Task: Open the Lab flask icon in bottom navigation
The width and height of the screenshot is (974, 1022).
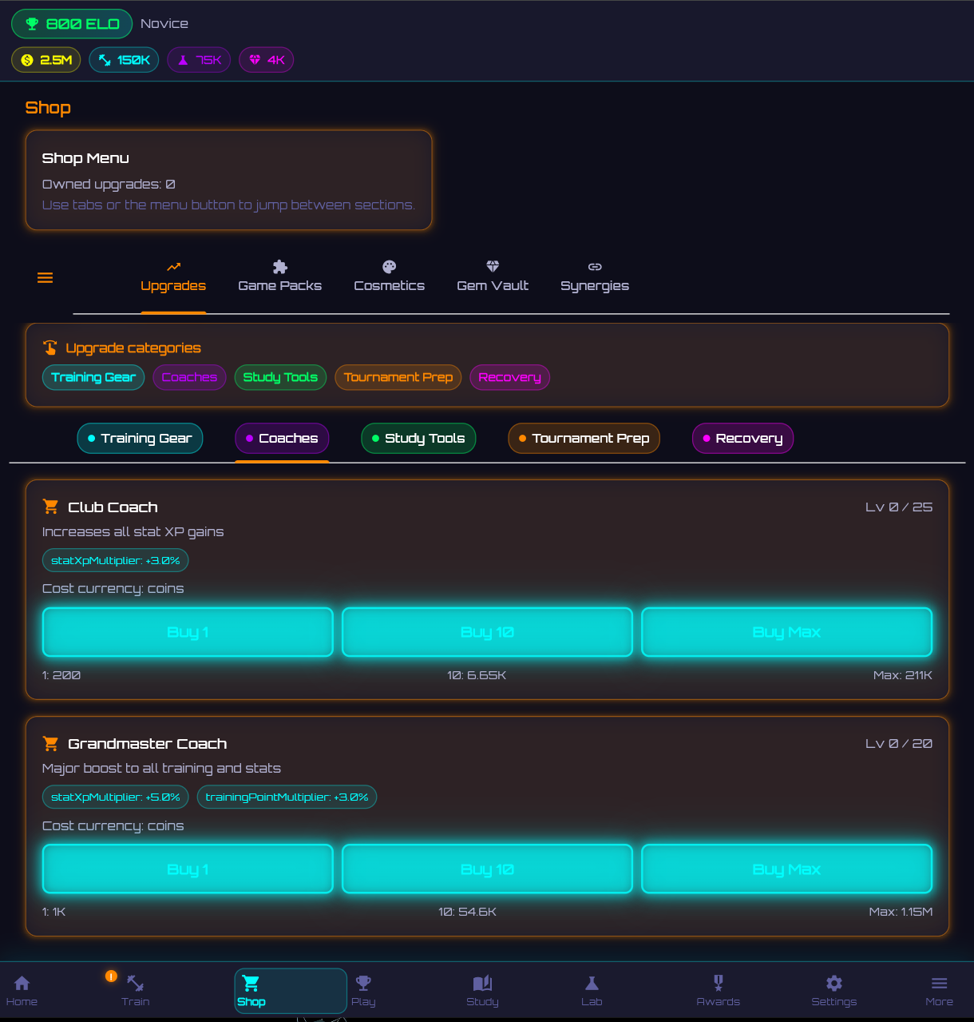Action: pos(592,983)
